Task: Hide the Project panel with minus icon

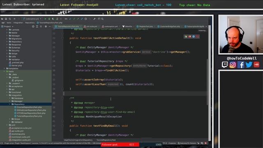Action: (x=50, y=26)
